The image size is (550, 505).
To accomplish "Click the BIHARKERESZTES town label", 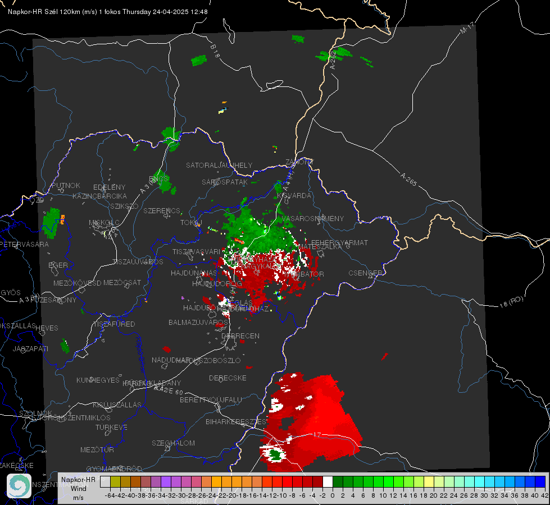I will point(236,421).
